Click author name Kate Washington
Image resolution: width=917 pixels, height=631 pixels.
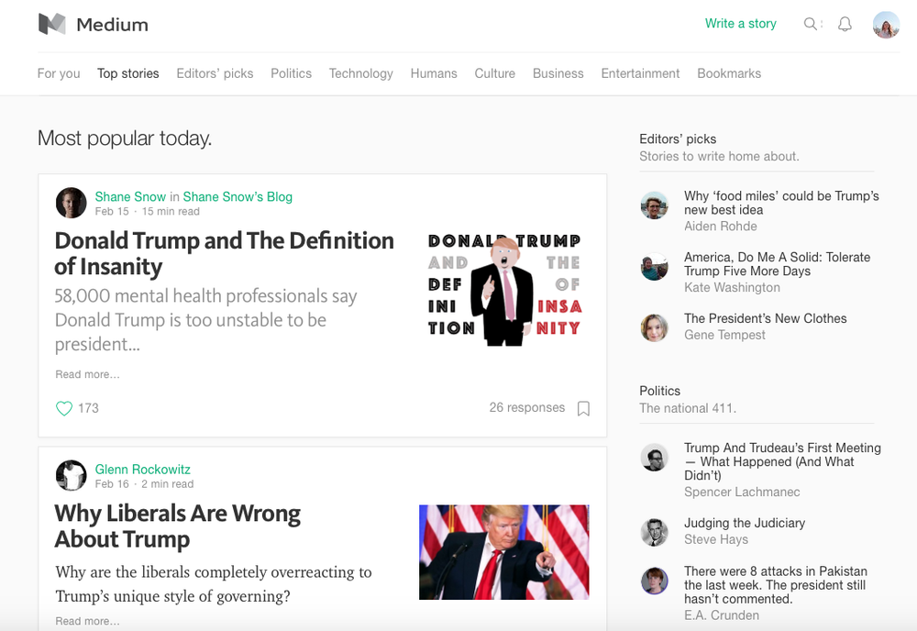coord(732,288)
